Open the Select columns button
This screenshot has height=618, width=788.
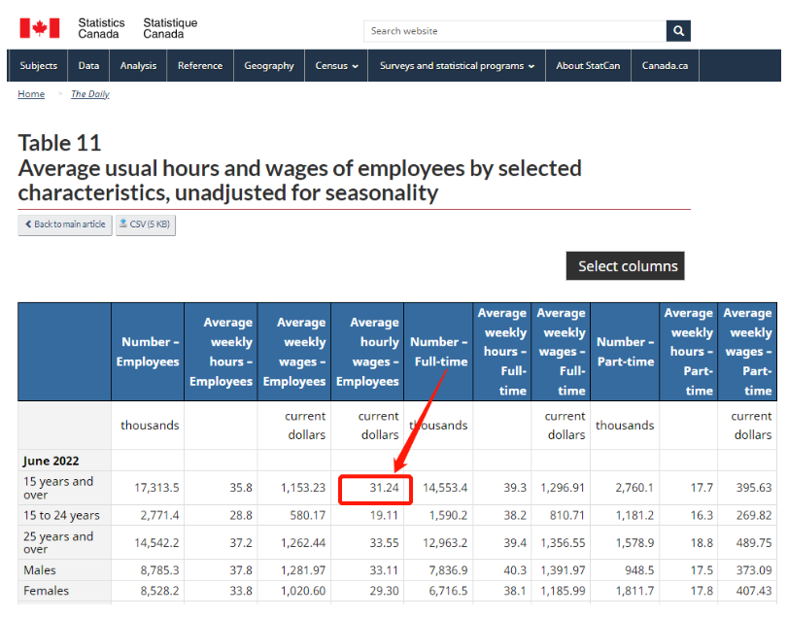(625, 266)
